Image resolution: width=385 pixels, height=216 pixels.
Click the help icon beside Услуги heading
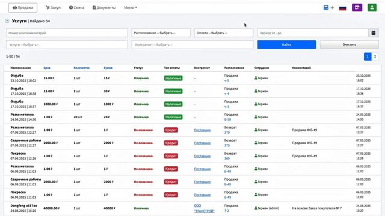pos(7,21)
